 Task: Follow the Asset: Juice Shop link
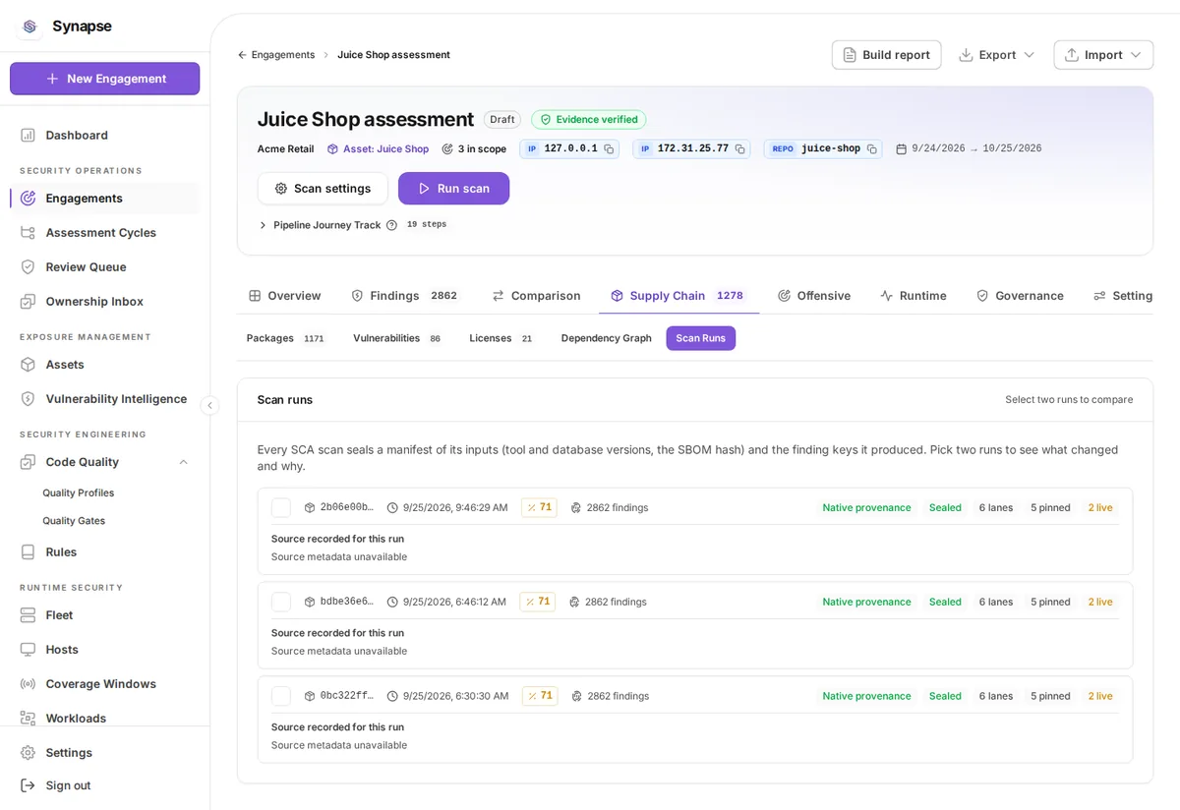point(379,149)
